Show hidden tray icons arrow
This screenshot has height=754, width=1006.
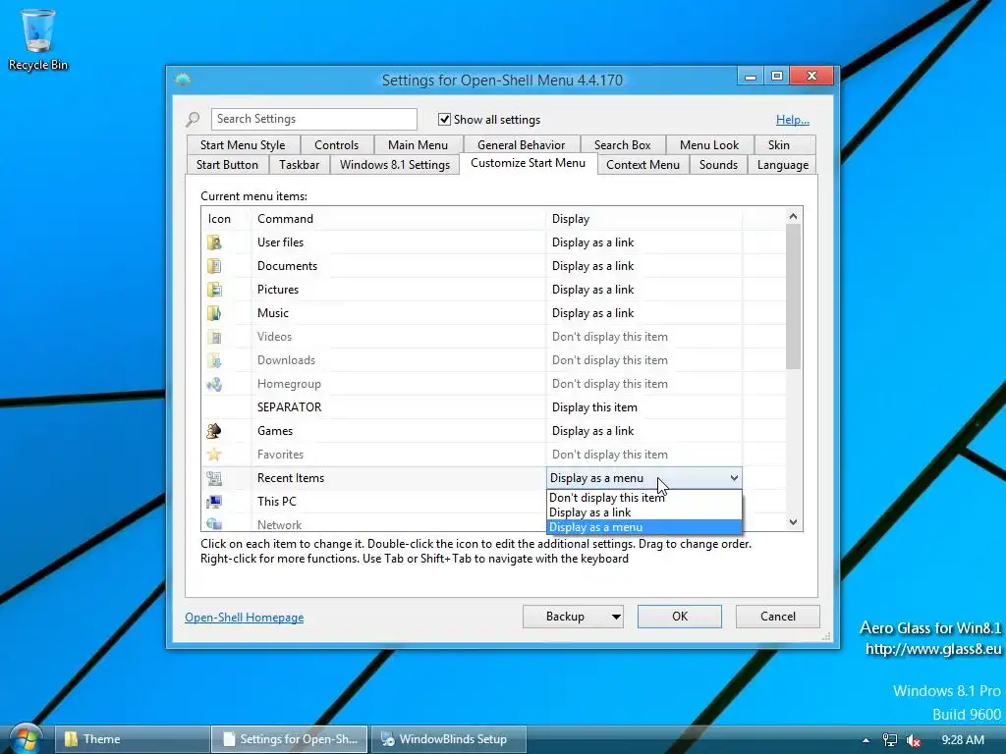[x=866, y=740]
